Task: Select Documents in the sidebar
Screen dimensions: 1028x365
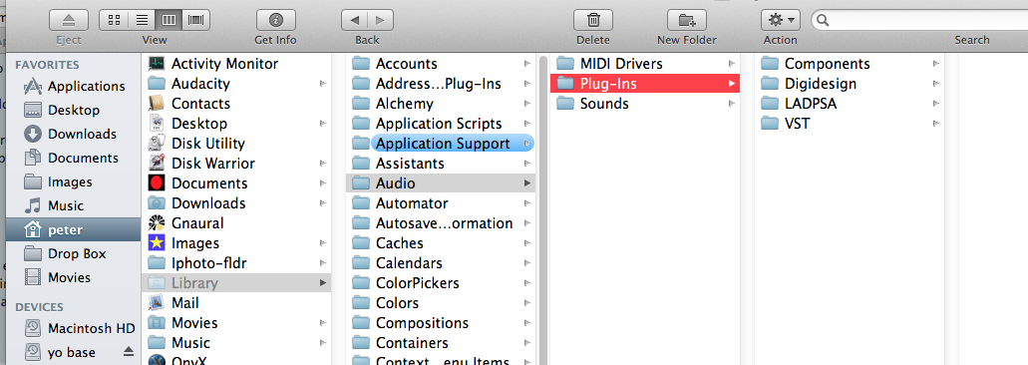Action: click(x=73, y=158)
